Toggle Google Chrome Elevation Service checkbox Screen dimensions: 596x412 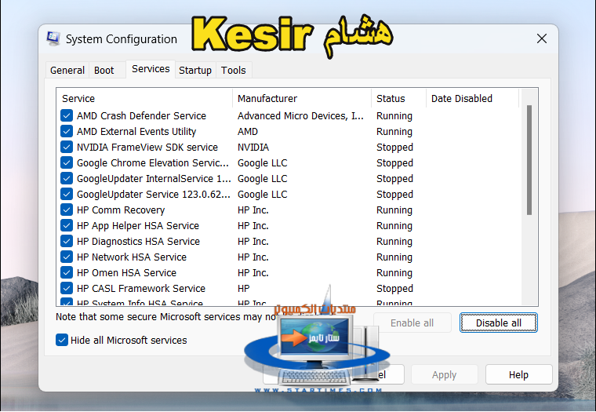67,162
